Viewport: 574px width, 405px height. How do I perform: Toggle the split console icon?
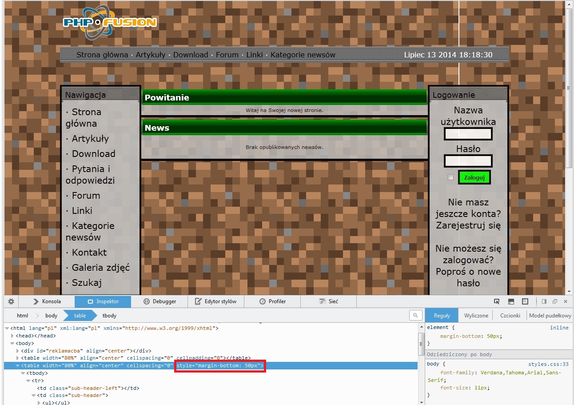click(x=511, y=301)
